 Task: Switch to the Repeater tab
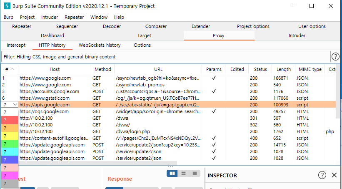coord(22,26)
